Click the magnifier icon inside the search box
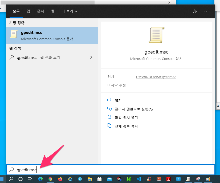Image resolution: width=220 pixels, height=183 pixels. (11, 170)
